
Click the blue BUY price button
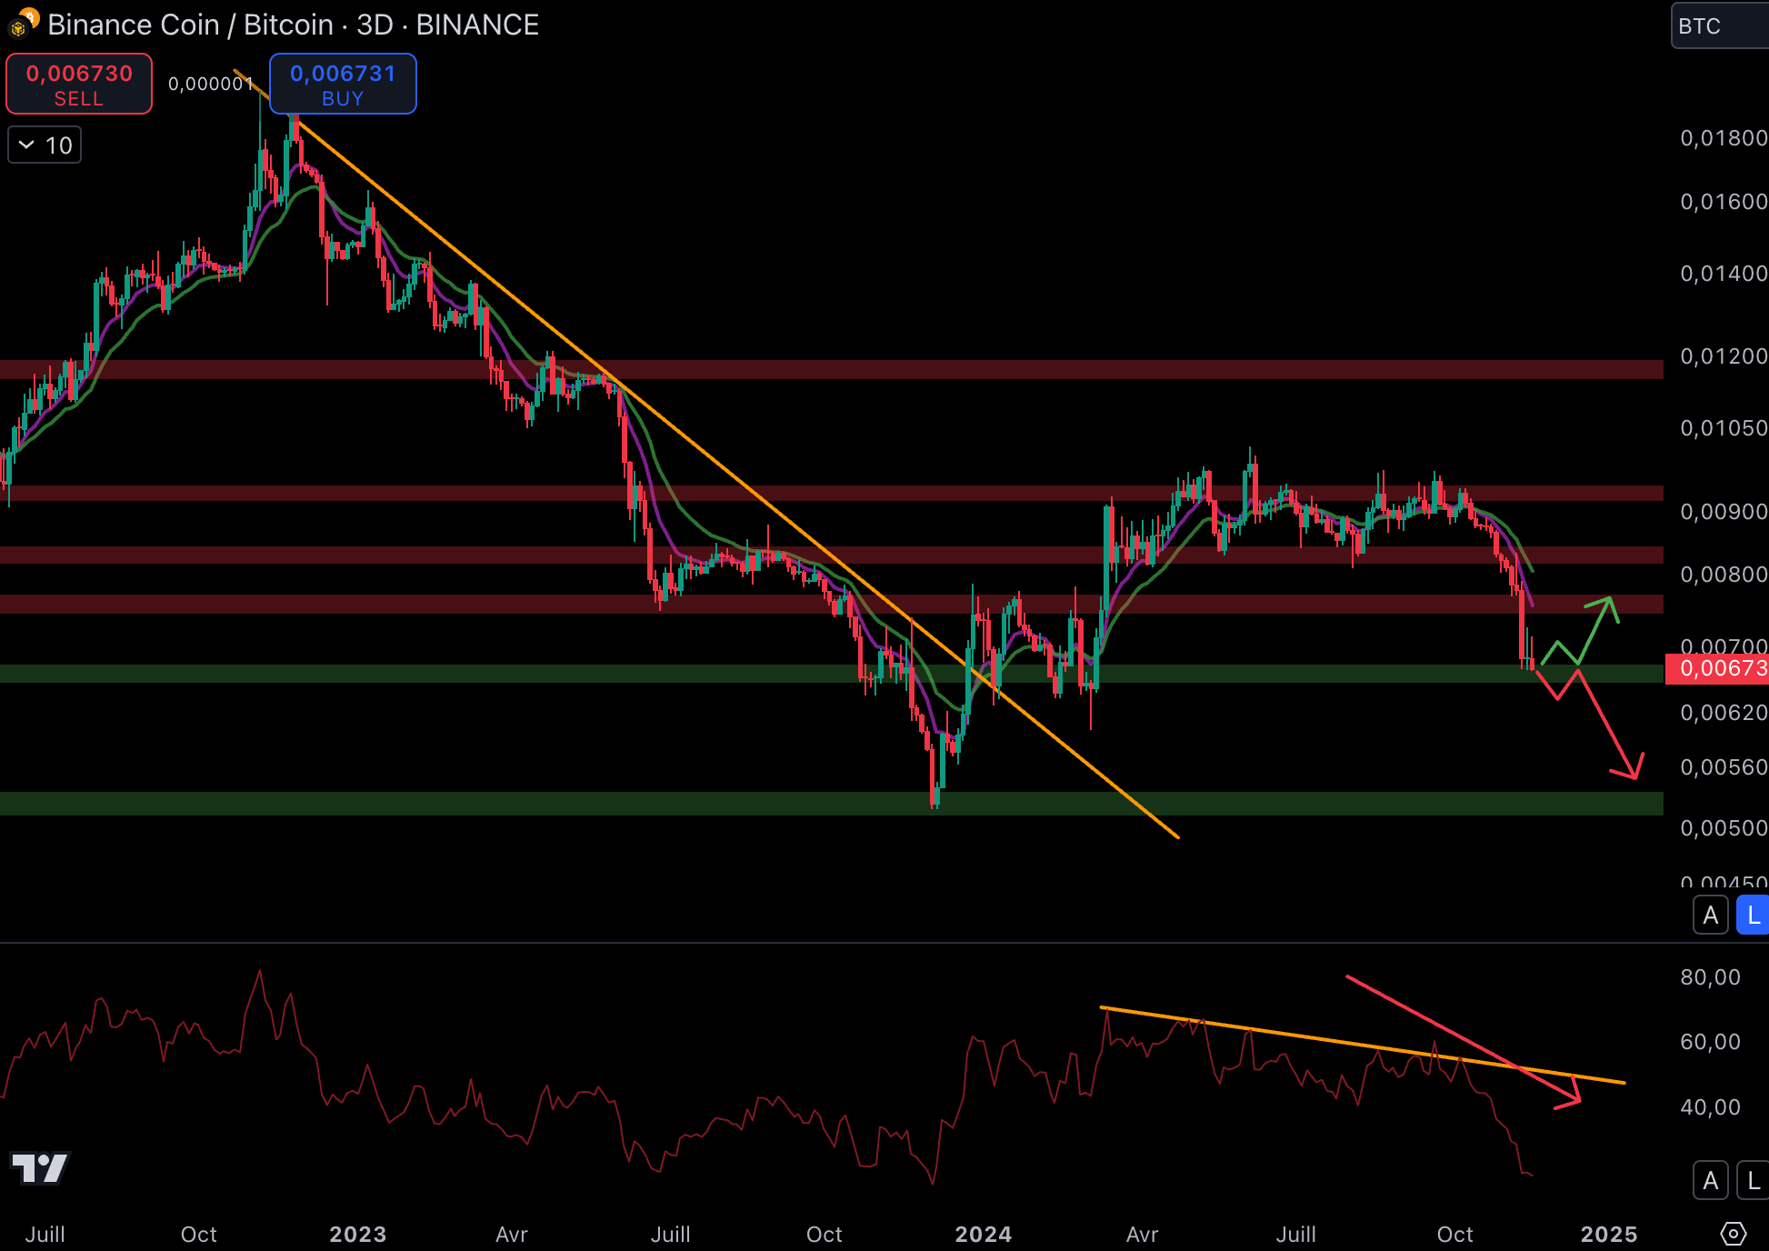343,84
